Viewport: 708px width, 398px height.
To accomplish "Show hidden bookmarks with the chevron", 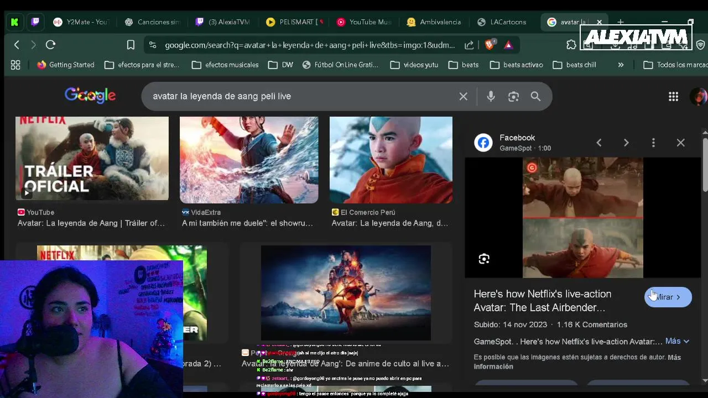I will [621, 65].
